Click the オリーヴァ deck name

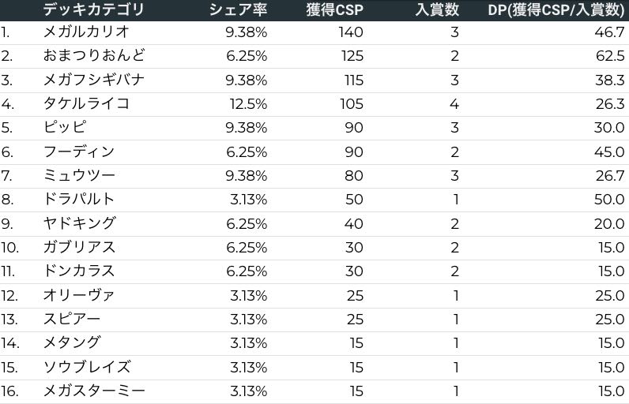[x=79, y=295]
